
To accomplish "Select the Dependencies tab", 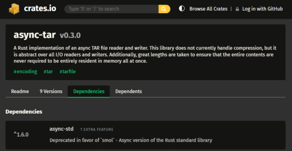I will [x=89, y=91].
